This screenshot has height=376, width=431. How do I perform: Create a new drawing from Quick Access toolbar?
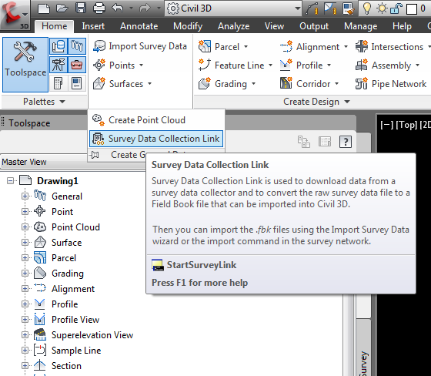click(44, 8)
